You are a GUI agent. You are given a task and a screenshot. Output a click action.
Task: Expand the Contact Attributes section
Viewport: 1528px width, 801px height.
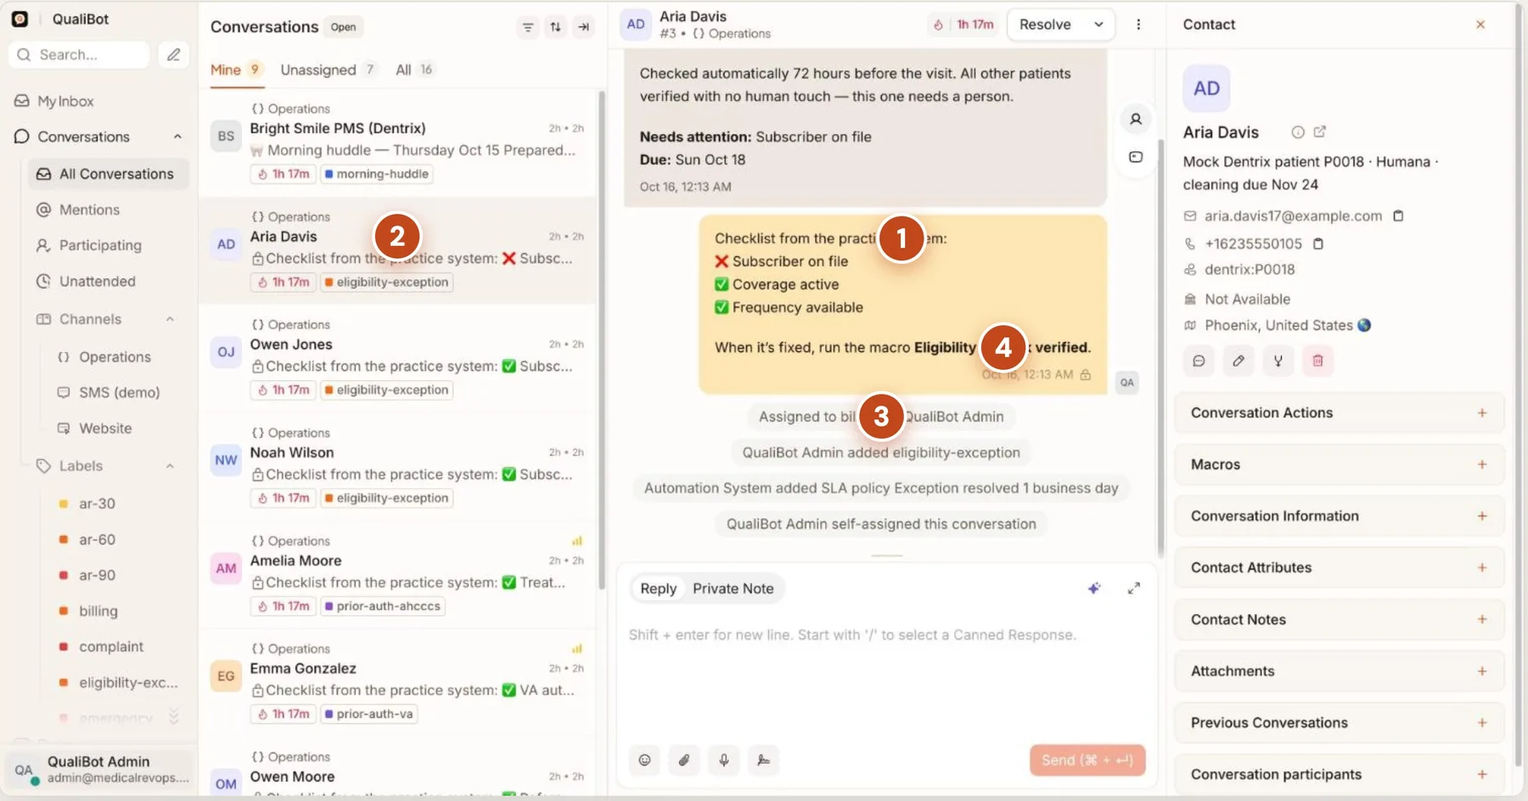1340,568
